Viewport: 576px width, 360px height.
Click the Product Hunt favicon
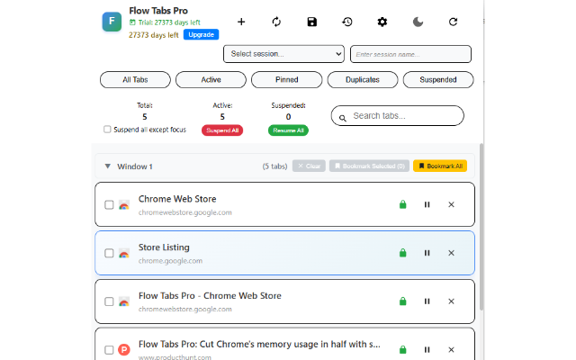124,349
